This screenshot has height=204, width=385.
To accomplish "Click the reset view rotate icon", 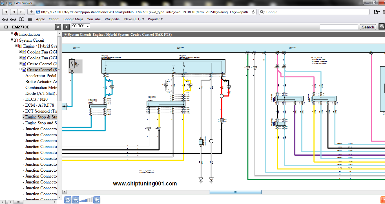I will pos(68,200).
